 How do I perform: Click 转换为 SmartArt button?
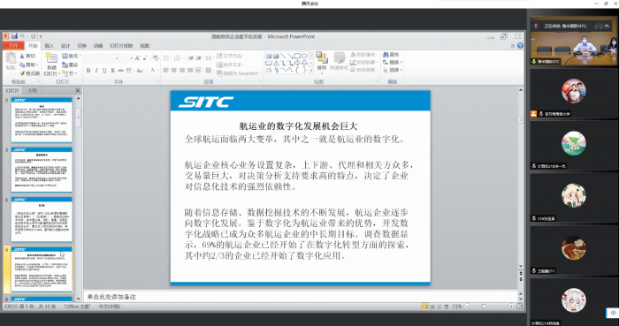[239, 73]
